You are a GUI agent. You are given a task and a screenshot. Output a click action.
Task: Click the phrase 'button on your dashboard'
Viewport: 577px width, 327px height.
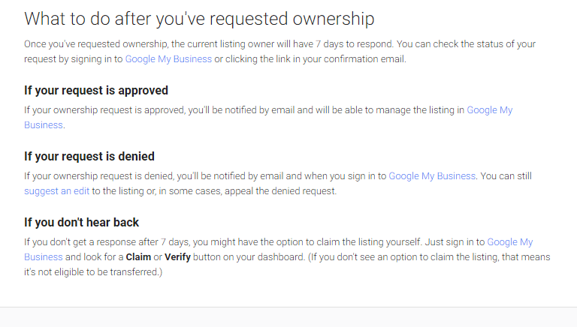click(249, 256)
